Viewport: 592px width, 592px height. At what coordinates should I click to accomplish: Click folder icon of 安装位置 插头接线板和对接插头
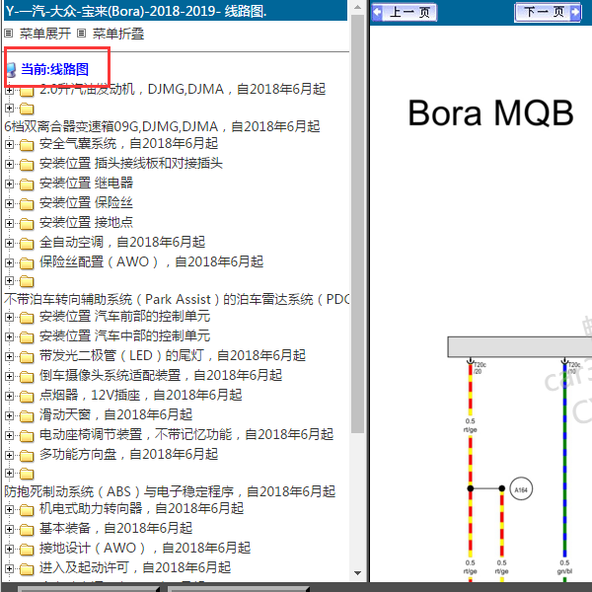(x=27, y=165)
